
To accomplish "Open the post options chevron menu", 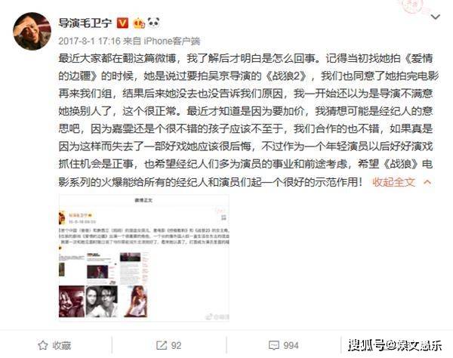I will [436, 17].
